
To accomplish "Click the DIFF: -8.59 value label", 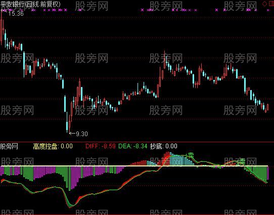I will point(101,146).
